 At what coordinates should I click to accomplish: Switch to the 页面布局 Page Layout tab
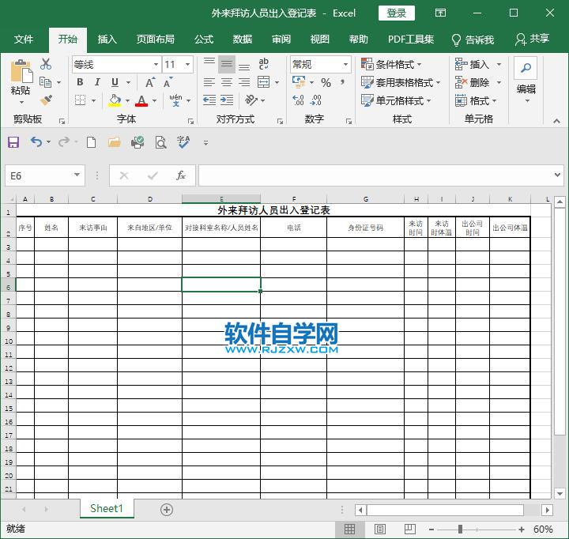156,40
